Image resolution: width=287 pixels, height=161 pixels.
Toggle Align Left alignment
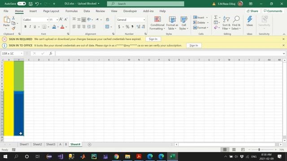click(74, 27)
